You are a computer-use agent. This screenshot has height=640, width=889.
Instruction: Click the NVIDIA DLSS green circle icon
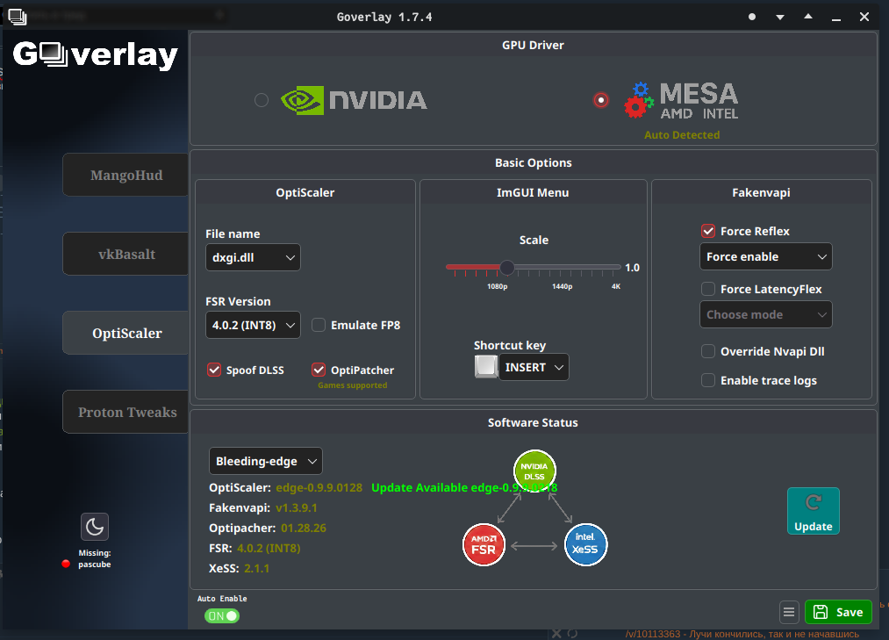(x=534, y=471)
